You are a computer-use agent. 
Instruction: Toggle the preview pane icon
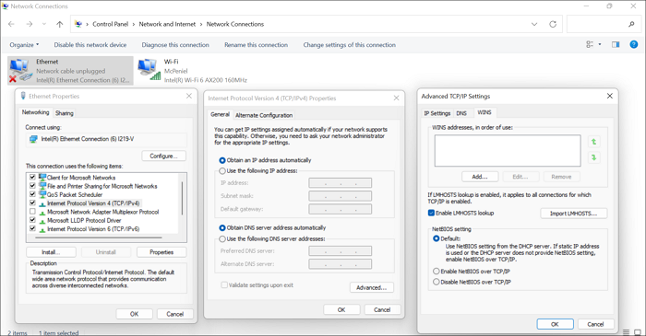tap(616, 44)
